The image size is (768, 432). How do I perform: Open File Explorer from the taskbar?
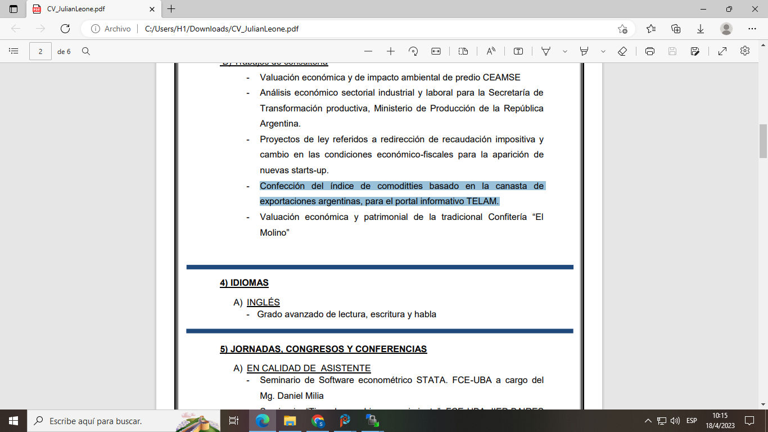290,421
